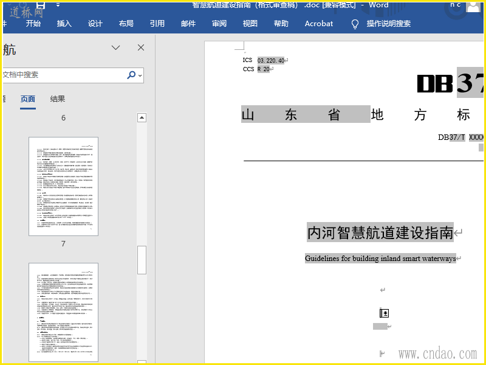Viewport: 486px width, 365px height.
Task: Click the title 内河智慧航道建设指南
Action: point(380,232)
